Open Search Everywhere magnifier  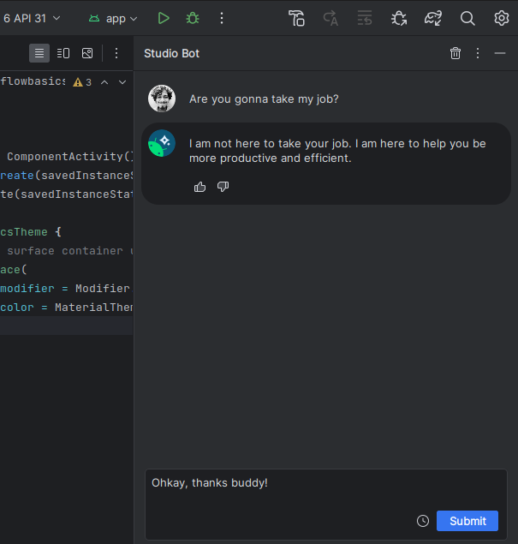pyautogui.click(x=467, y=18)
